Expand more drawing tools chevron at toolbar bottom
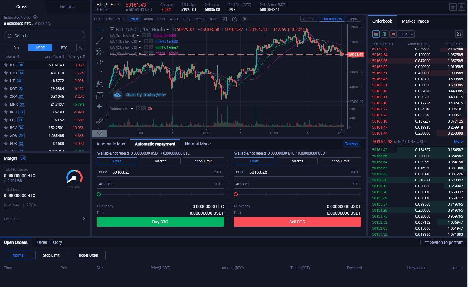 click(x=99, y=133)
